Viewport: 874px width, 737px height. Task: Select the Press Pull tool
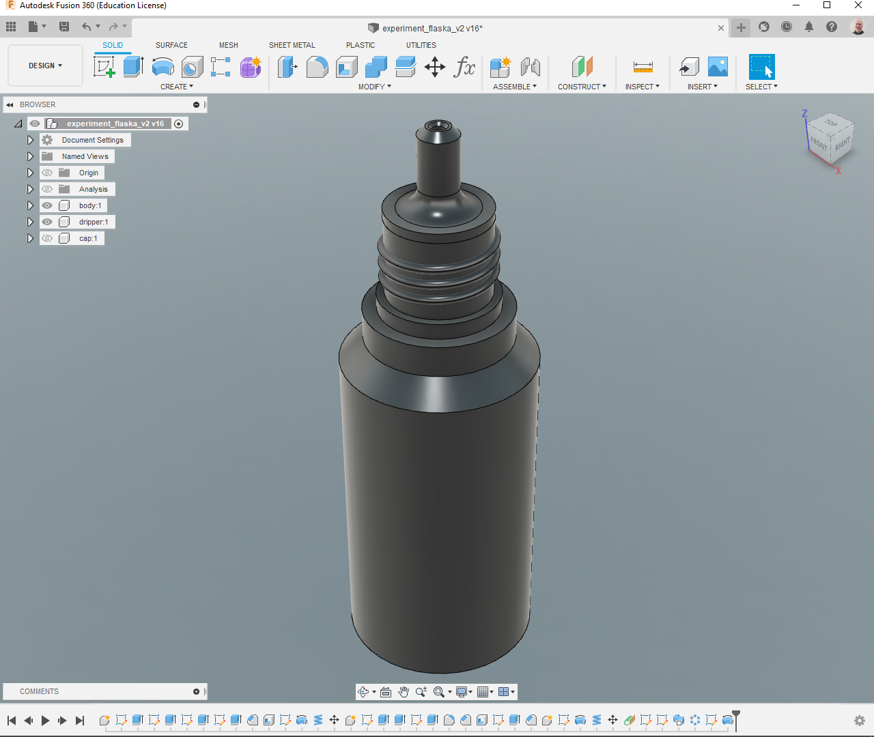(287, 67)
